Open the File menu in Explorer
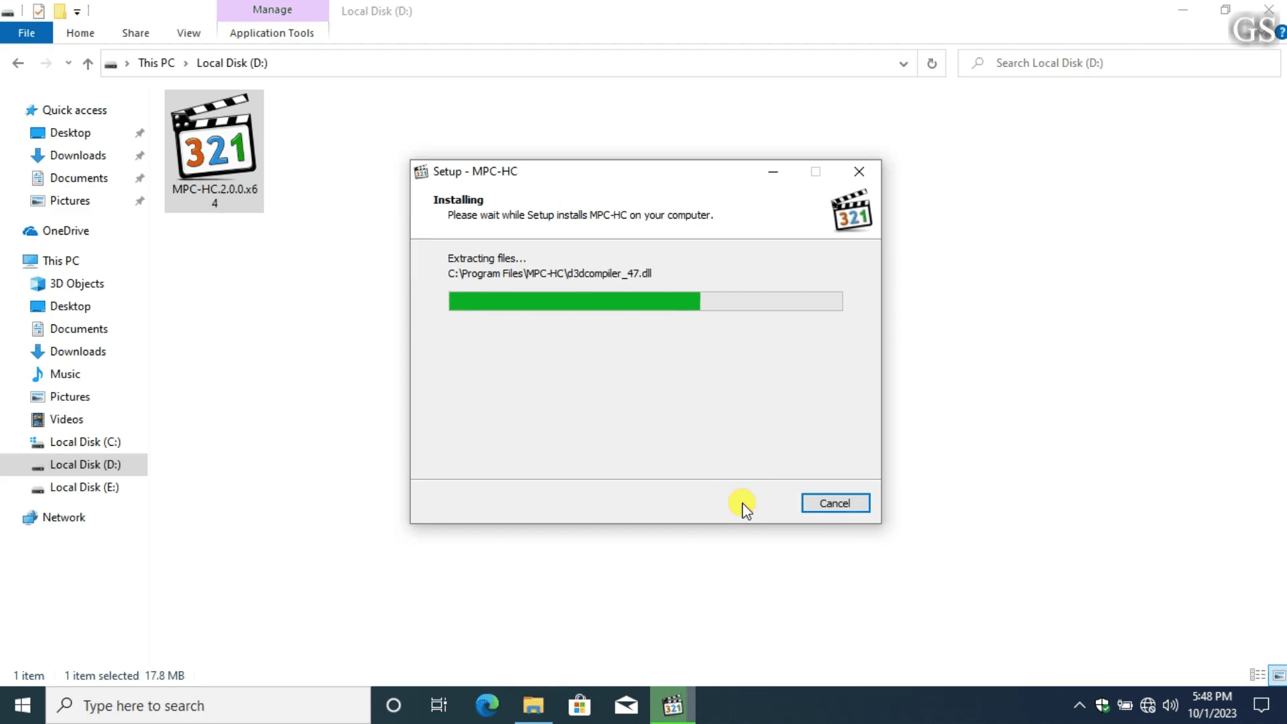The image size is (1287, 724). pos(26,33)
